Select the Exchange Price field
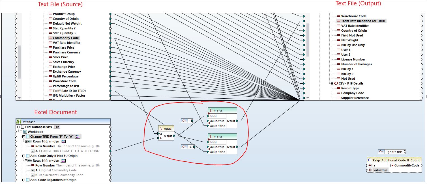427x184 pixels. click(x=64, y=67)
